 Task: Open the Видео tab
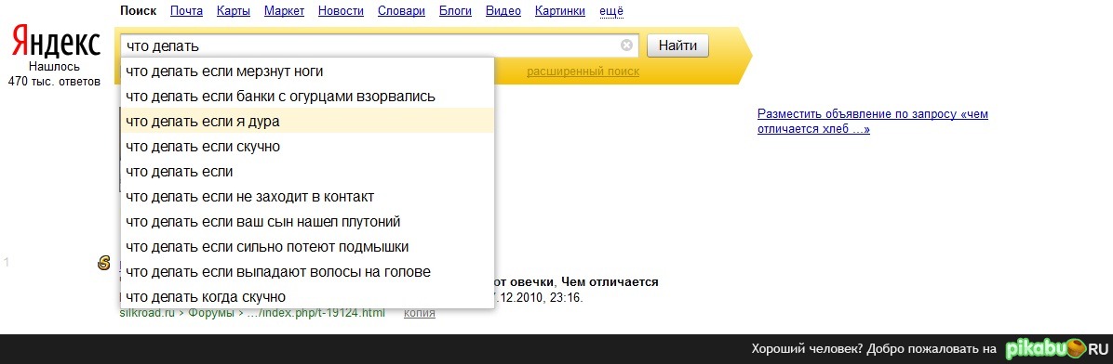click(x=503, y=10)
